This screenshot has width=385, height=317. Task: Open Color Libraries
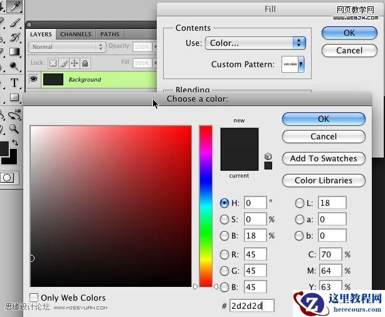pos(324,180)
